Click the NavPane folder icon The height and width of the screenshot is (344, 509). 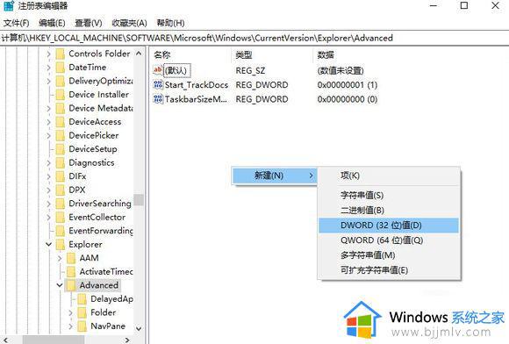(x=82, y=326)
